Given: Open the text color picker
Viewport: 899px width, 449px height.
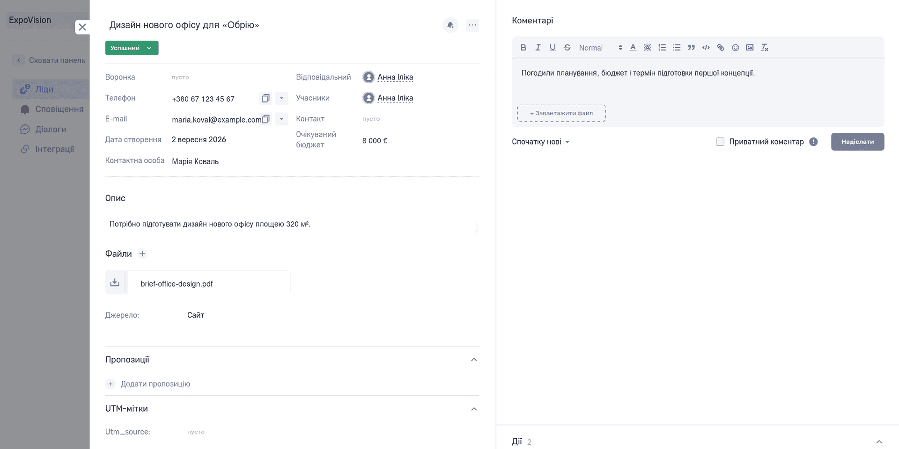Looking at the screenshot, I should tap(633, 47).
